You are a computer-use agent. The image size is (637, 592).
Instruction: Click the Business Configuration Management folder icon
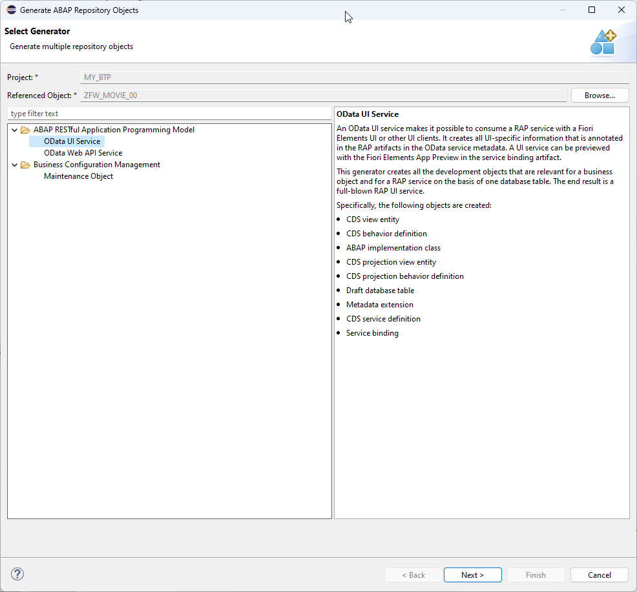tap(26, 165)
